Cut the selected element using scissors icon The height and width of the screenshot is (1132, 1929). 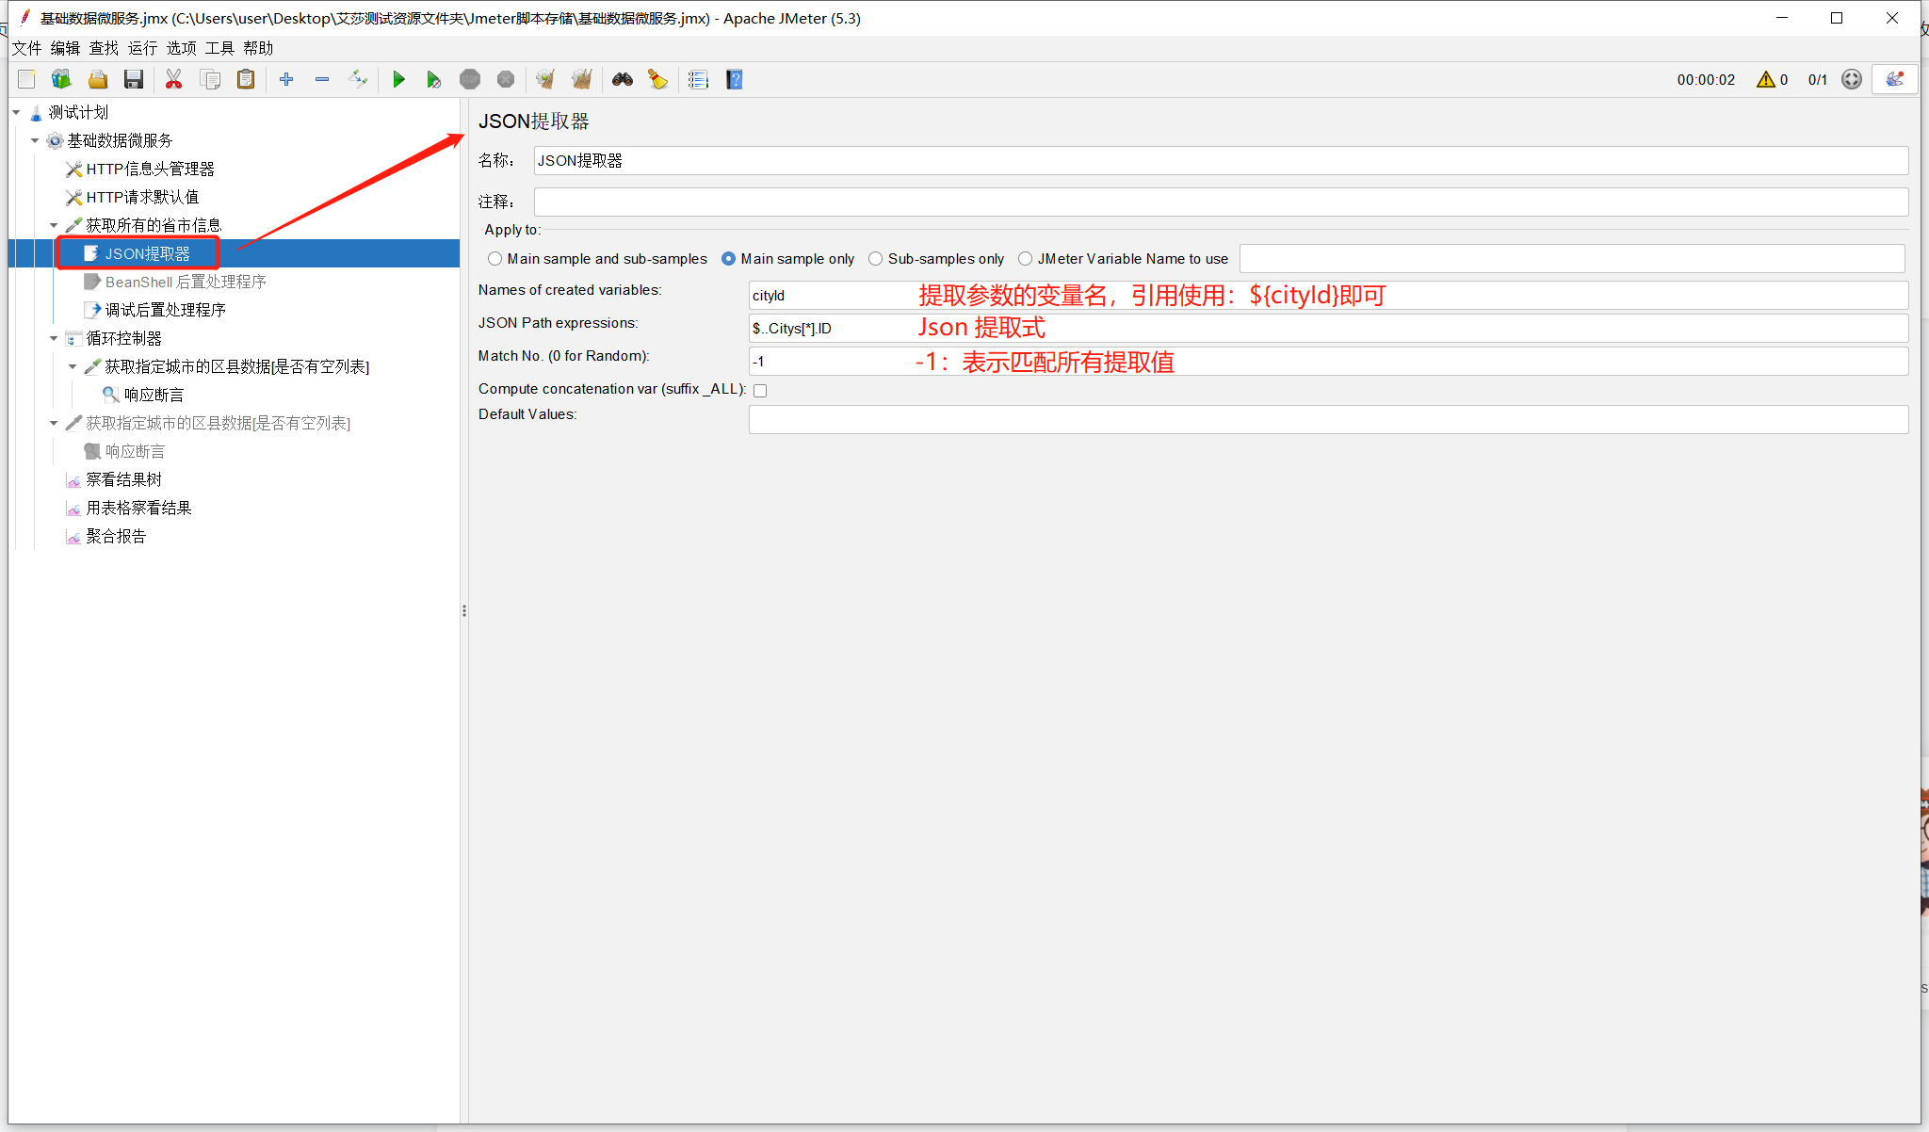click(x=173, y=79)
